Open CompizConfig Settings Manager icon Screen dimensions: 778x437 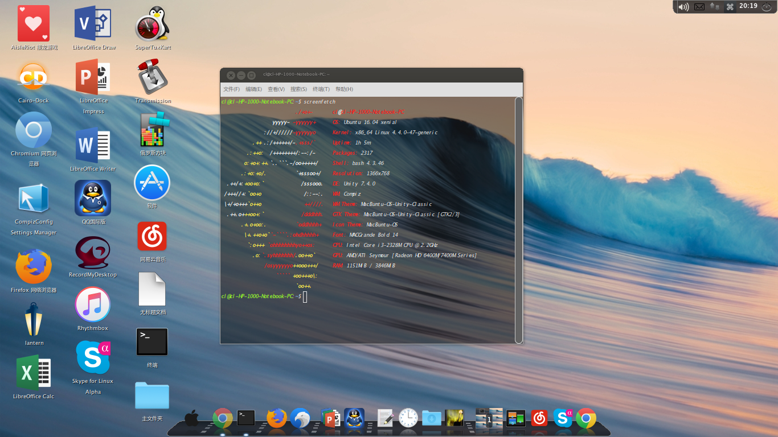(x=34, y=199)
